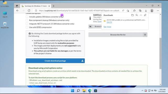Open More options in Downloads panel
Viewport: 168px width, 94px height.
[141, 15]
